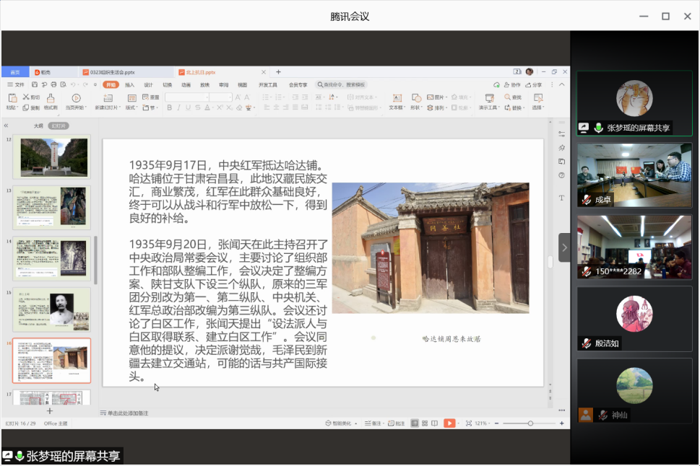Screen dimensions: 700x466
Task: Click the Paste clipboard icon
Action: click(12, 98)
